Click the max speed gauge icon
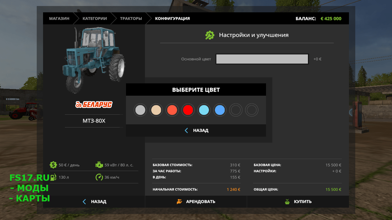Viewport: 392px width, 220px height. pos(99,177)
